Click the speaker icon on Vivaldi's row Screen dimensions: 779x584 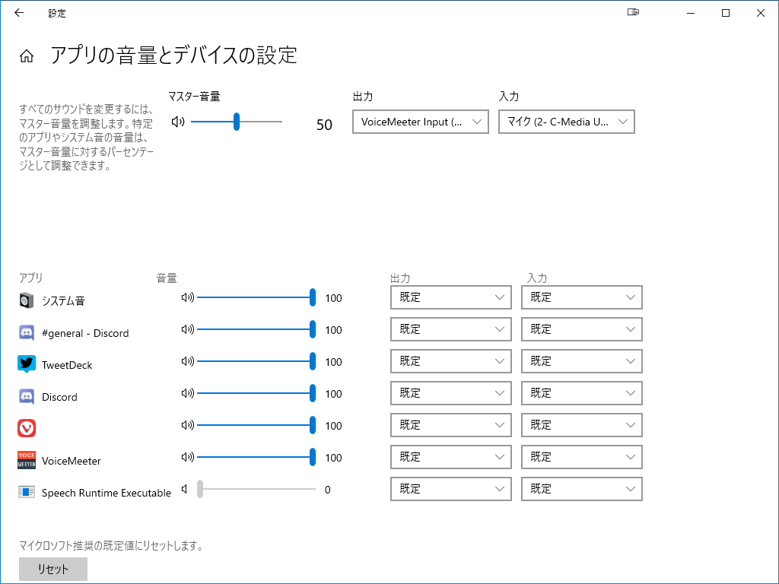(186, 425)
